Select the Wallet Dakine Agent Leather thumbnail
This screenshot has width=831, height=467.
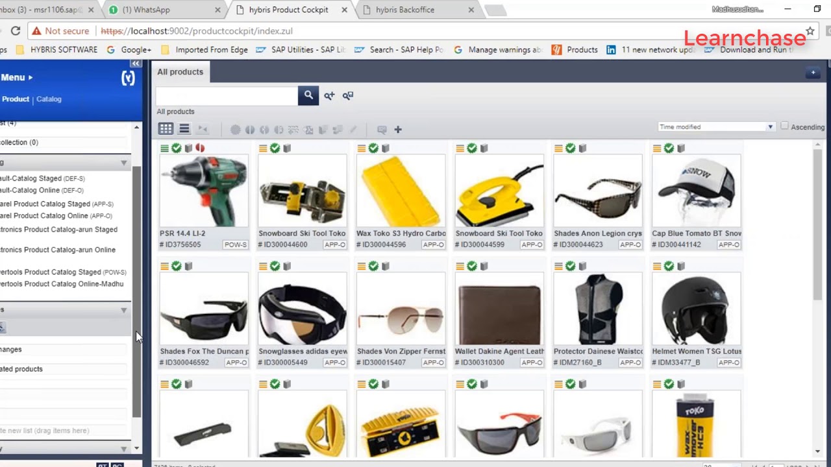pos(499,309)
